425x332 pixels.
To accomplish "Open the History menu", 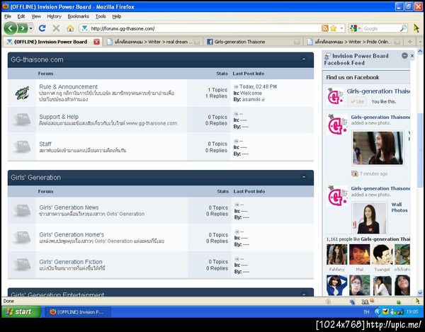I will (x=54, y=16).
